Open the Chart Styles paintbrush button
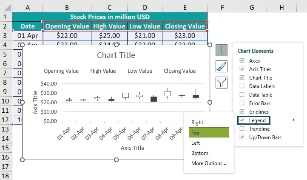Viewport: 307px width, 180px height. click(x=222, y=66)
